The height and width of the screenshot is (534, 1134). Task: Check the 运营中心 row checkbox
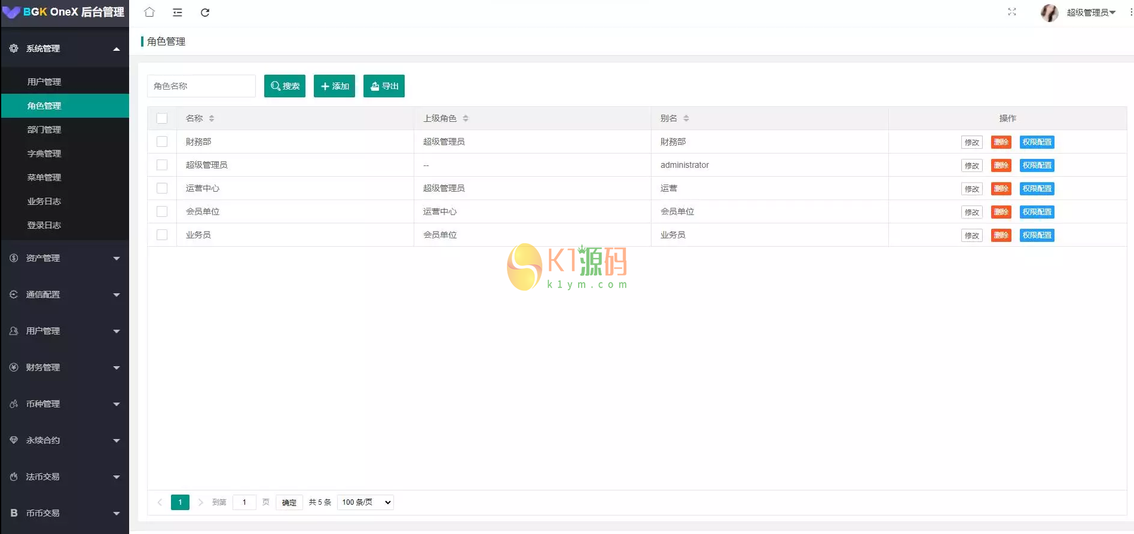(x=162, y=188)
